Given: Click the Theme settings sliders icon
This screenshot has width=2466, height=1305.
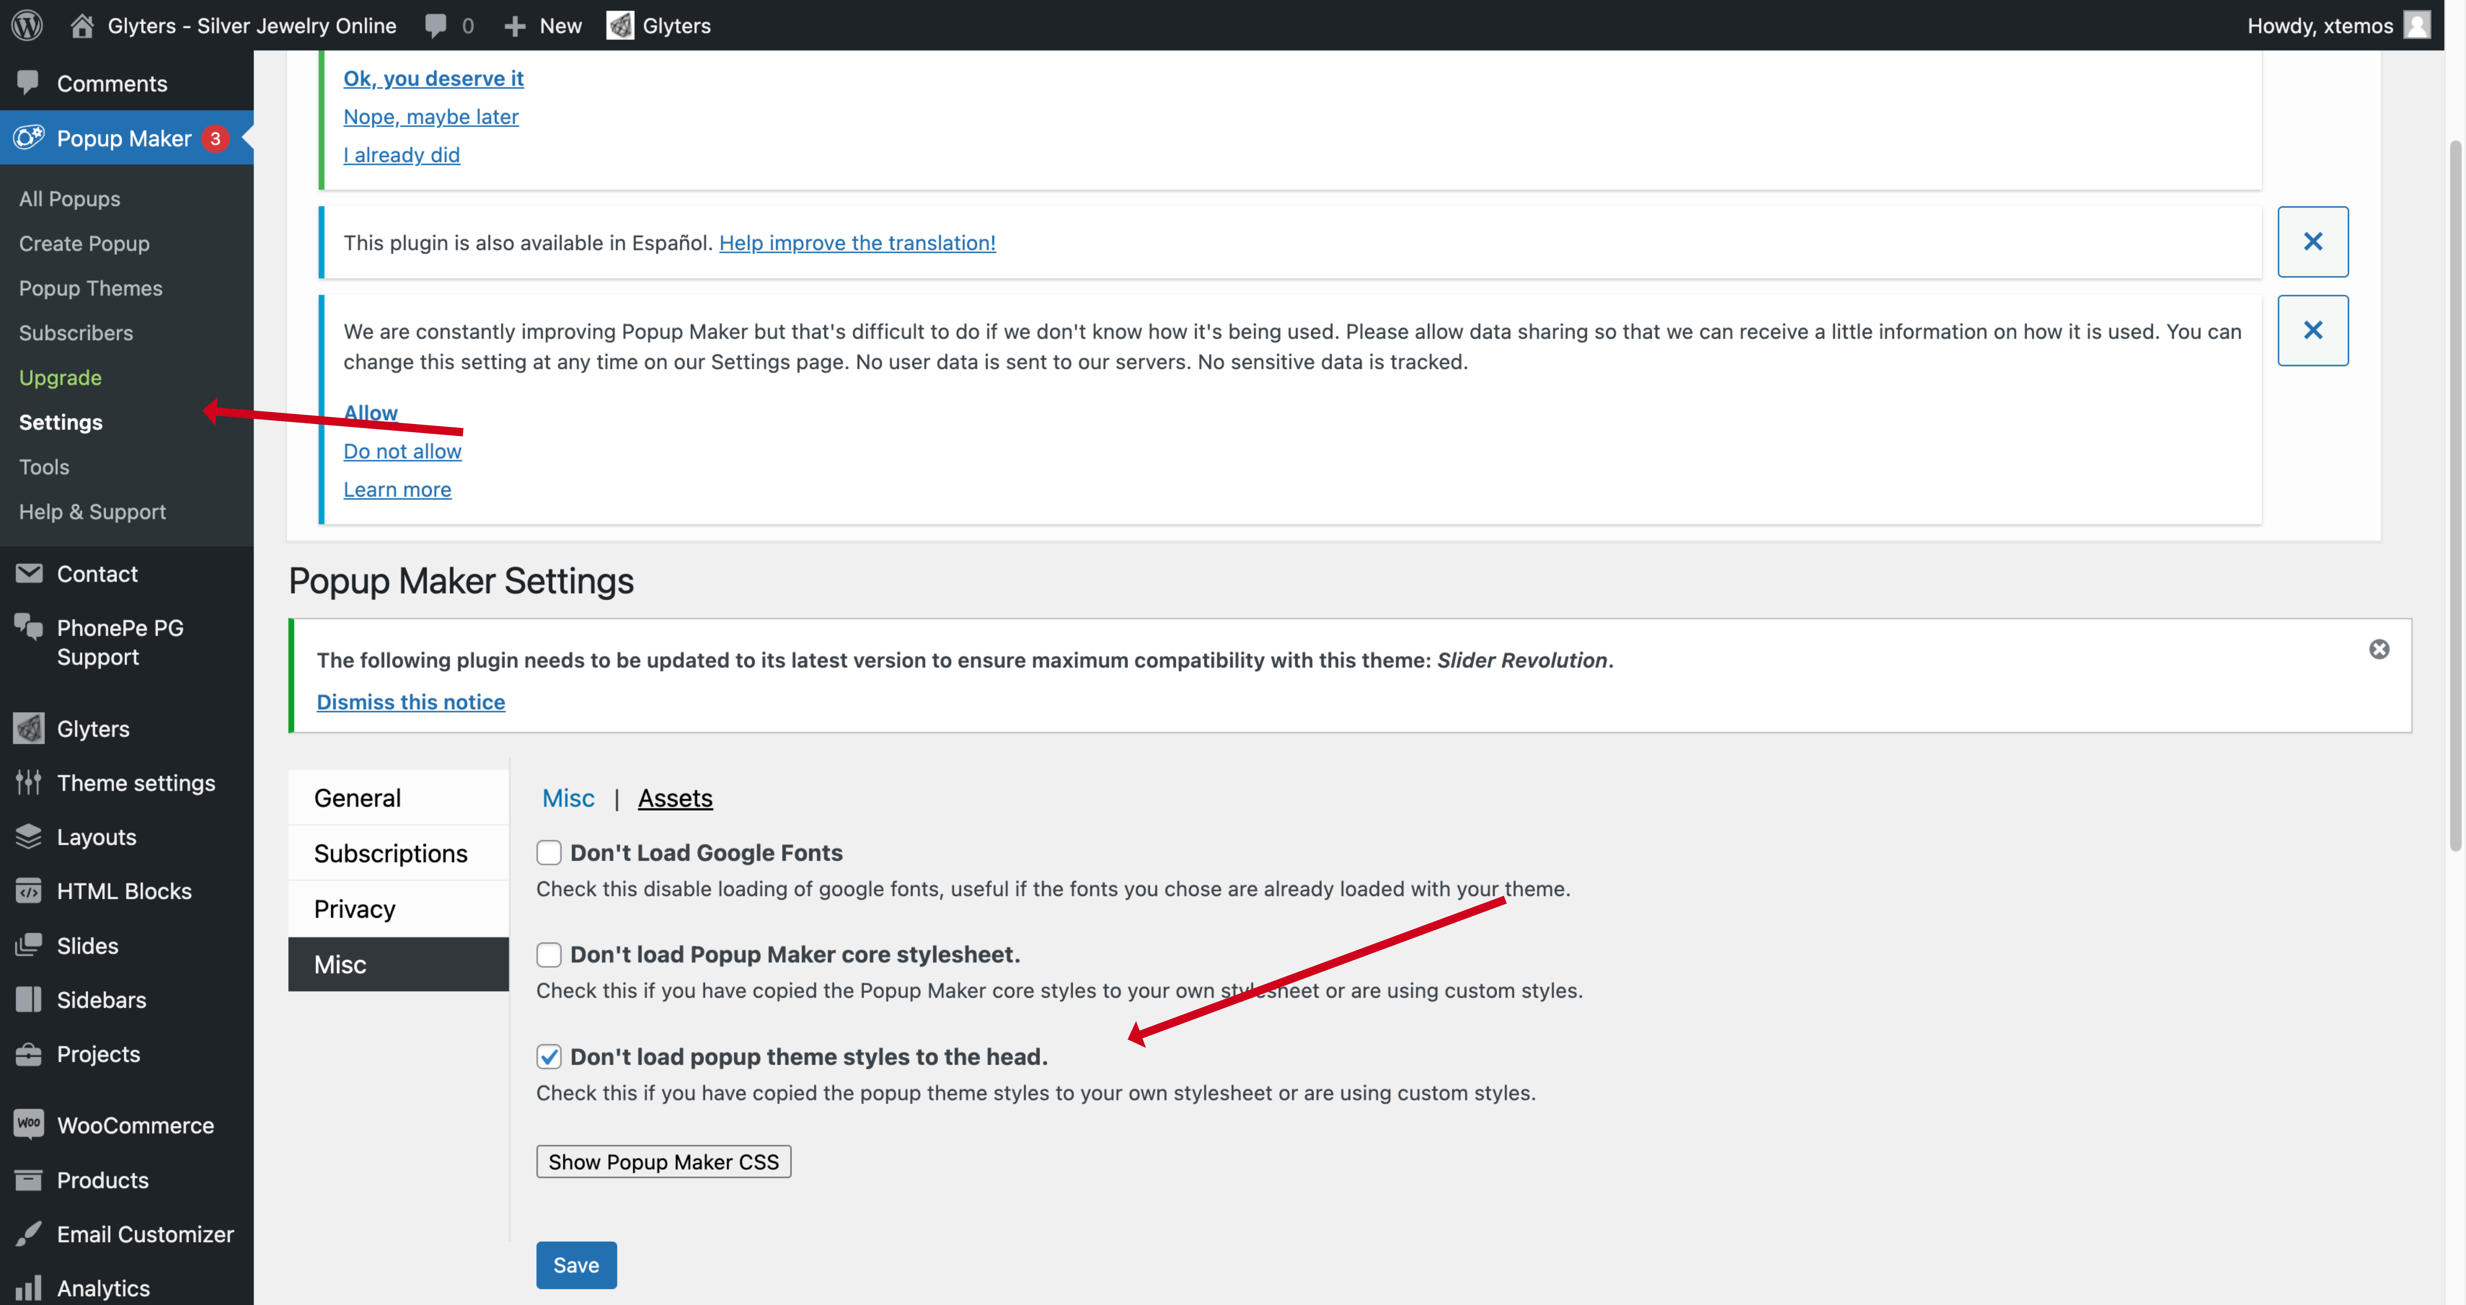Looking at the screenshot, I should 29,782.
